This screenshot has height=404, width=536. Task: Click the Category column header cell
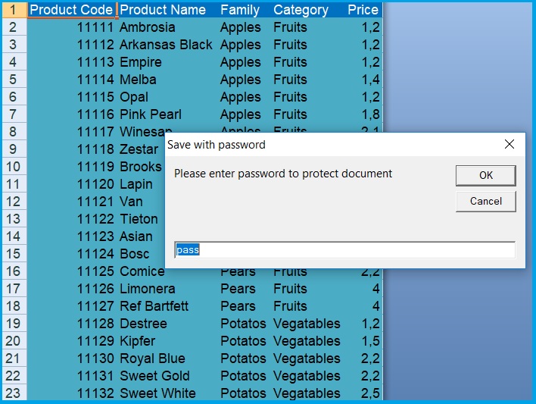click(301, 10)
